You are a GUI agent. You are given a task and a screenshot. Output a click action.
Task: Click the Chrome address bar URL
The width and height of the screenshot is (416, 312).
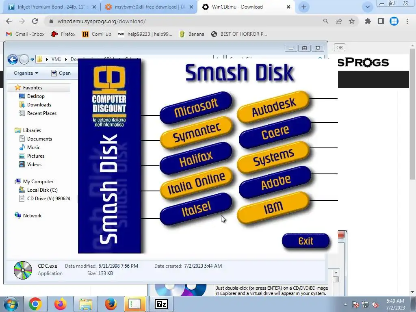click(x=101, y=21)
